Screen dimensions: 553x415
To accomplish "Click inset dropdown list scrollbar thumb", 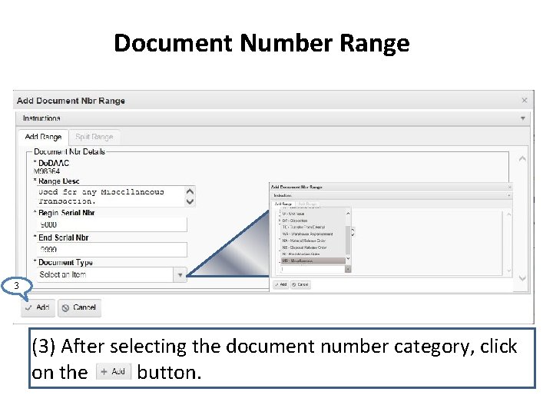I will pos(348,240).
